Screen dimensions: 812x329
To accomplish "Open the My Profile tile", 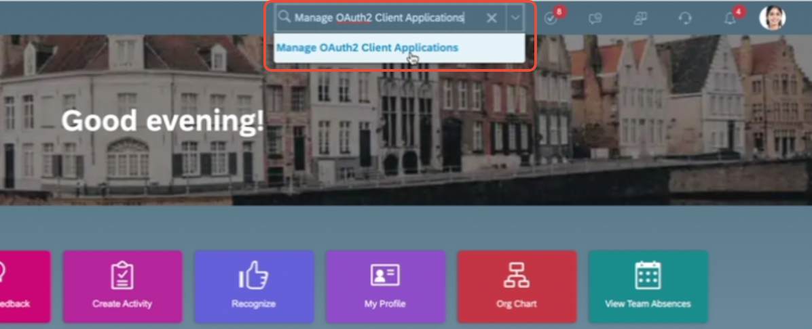I will coord(385,286).
